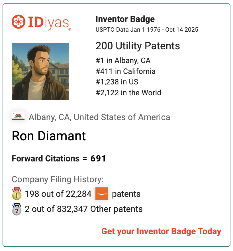This screenshot has width=233, height=251.
Task: Click the IDiyas brand name text
Action: pos(48,22)
